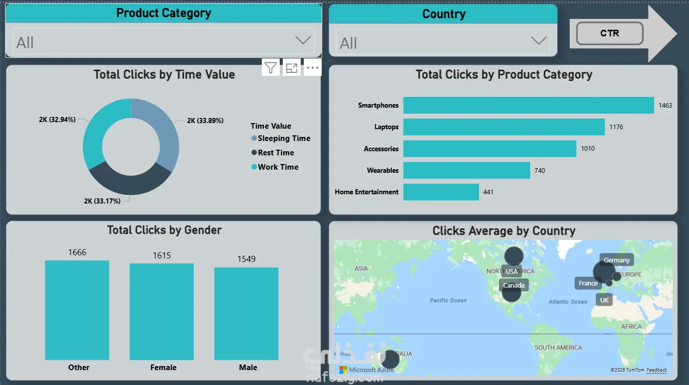Click the Smartphones axis label

[x=378, y=106]
